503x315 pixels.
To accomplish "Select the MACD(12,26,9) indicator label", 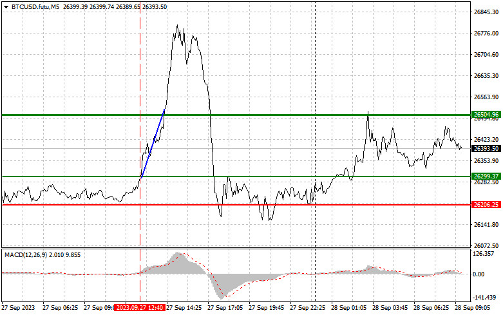I will [26, 254].
